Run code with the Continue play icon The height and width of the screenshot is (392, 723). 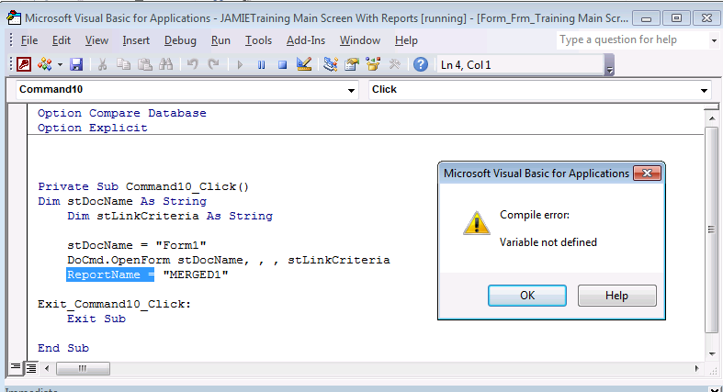point(240,65)
